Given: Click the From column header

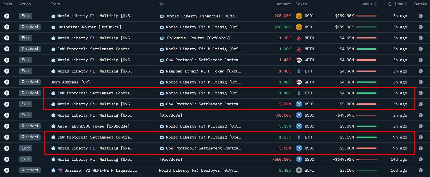Looking at the screenshot, I should pos(55,4).
